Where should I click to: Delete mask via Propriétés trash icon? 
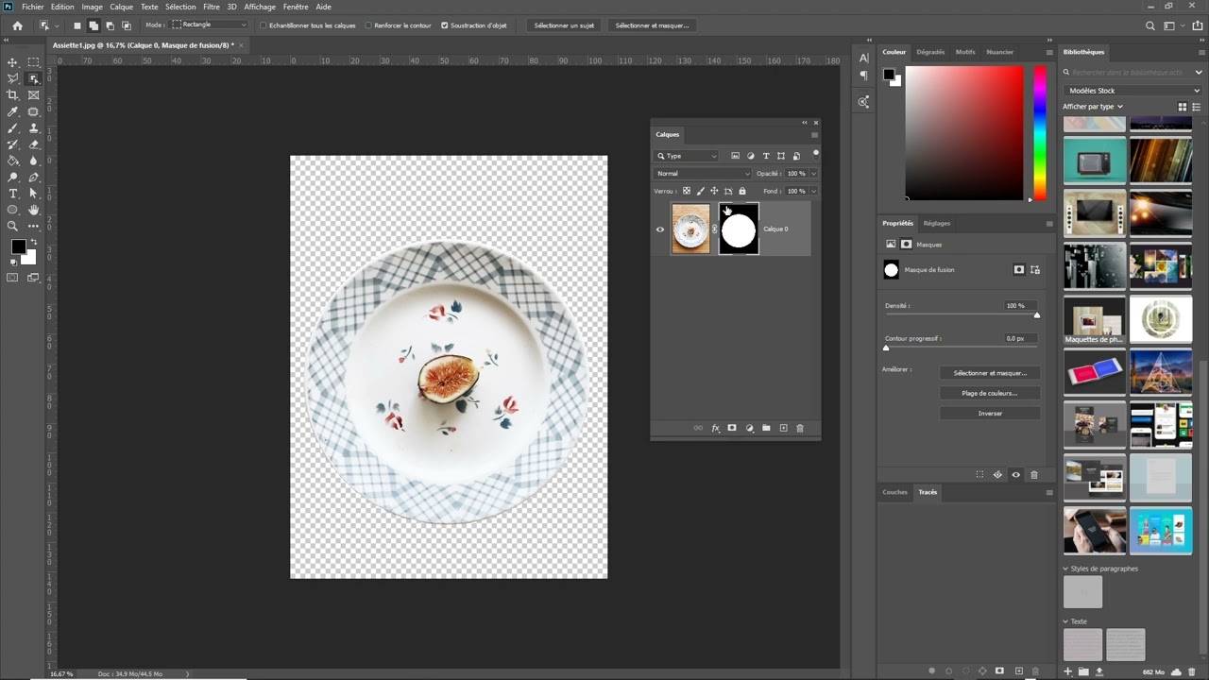(x=1034, y=475)
